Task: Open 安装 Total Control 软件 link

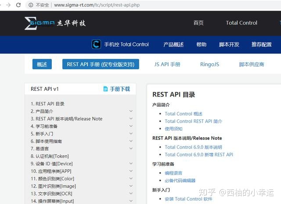Action: [x=188, y=199]
